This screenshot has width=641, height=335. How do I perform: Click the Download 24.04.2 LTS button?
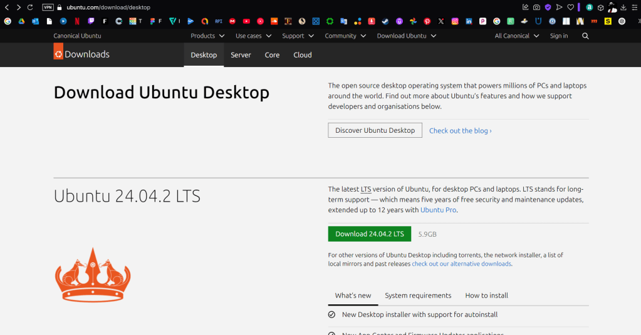pyautogui.click(x=369, y=234)
